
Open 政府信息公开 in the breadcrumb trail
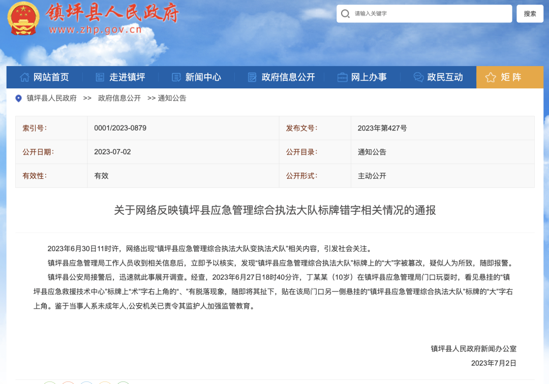pyautogui.click(x=119, y=98)
